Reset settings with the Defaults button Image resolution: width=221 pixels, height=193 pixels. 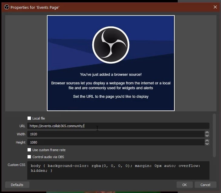(17, 185)
